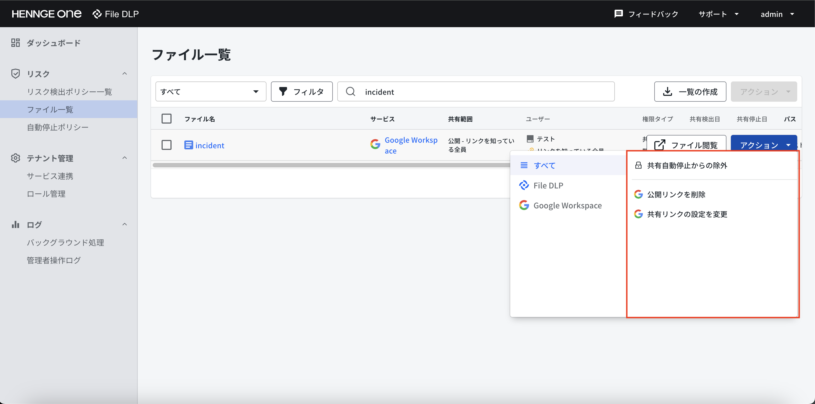
Task: Open the Google Workspace service link
Action: coord(411,145)
